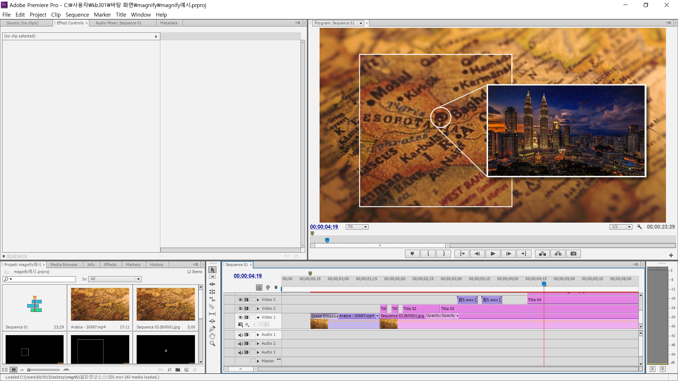Open the Fit zoom level dropdown

(357, 227)
